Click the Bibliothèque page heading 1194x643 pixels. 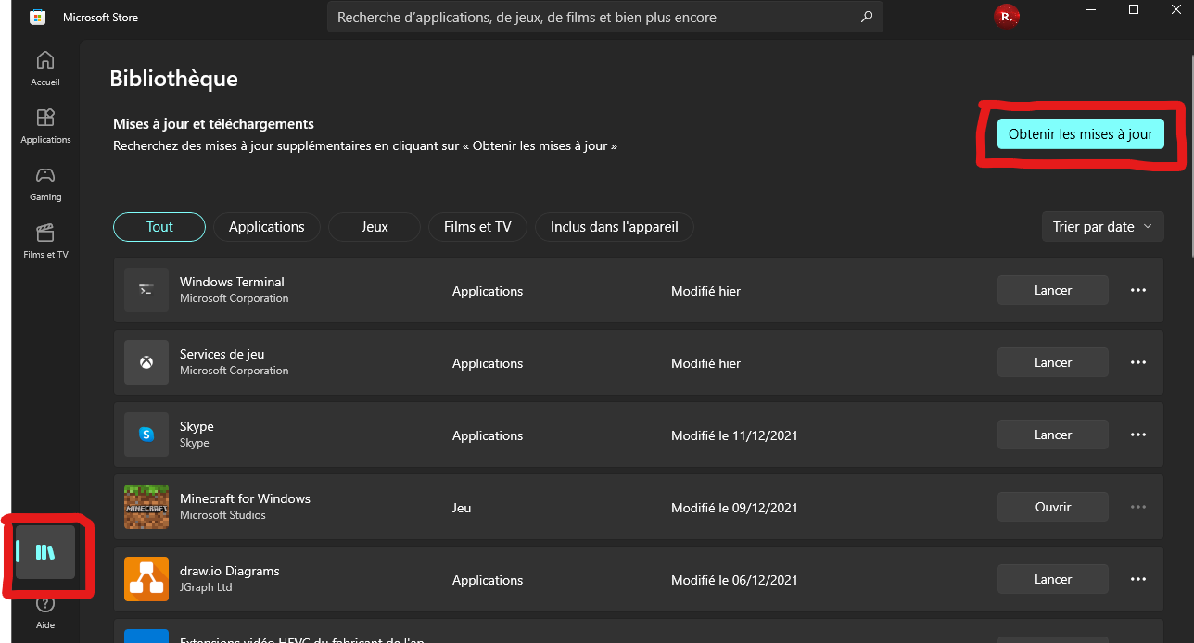(x=173, y=79)
